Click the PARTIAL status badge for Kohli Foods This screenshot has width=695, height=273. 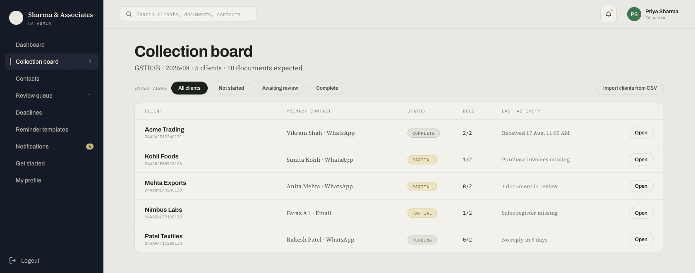tap(422, 160)
